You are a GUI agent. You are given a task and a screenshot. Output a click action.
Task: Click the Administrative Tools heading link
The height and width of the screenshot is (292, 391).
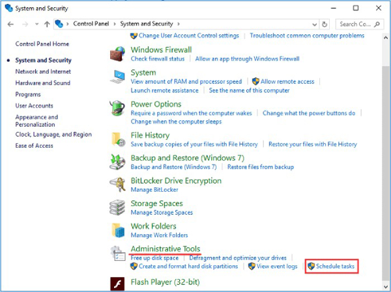[x=166, y=249]
